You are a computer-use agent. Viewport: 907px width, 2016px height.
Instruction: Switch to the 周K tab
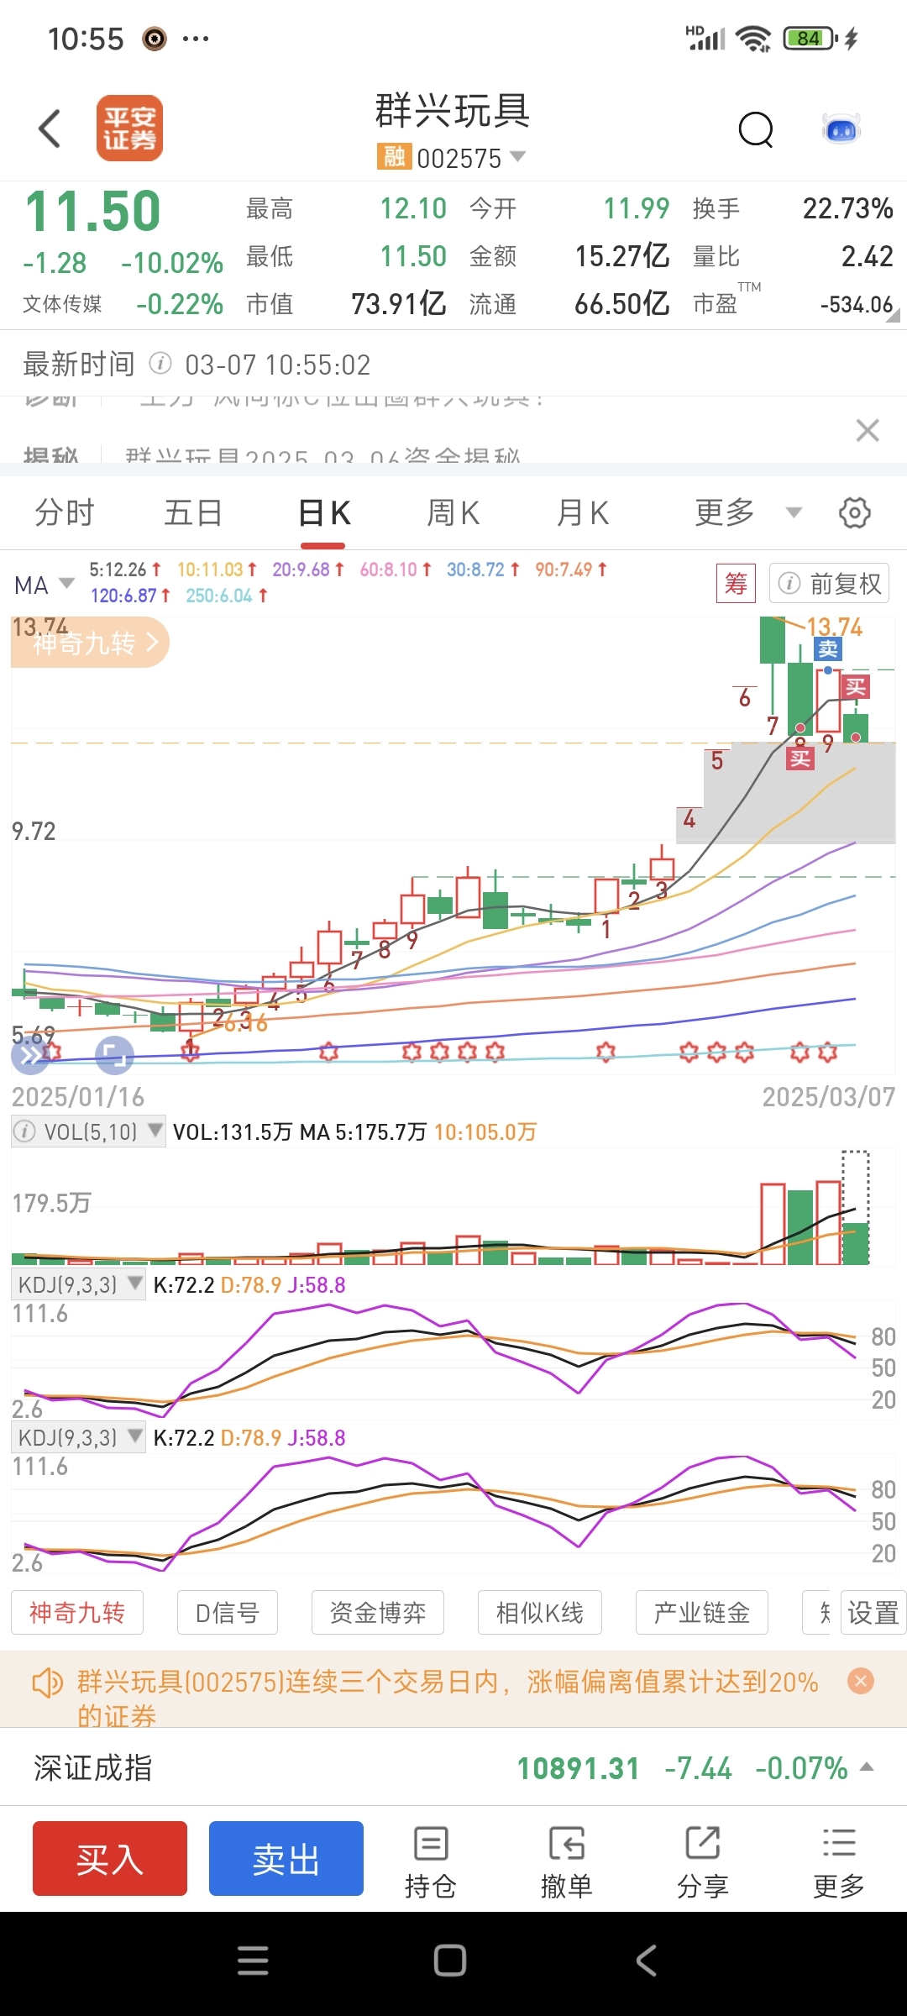453,512
